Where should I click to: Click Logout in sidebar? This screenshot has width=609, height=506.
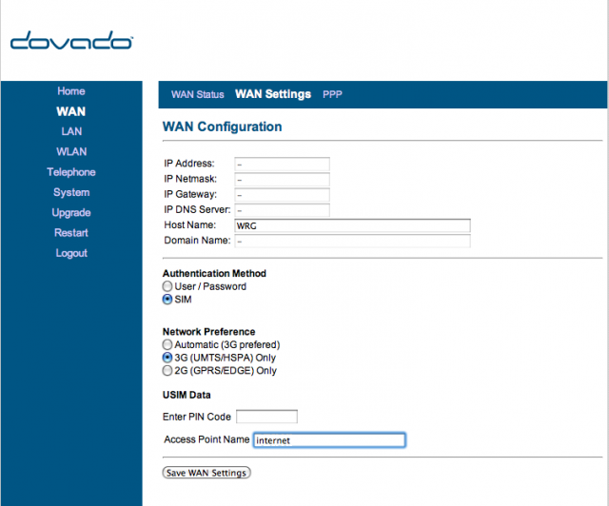tap(71, 253)
